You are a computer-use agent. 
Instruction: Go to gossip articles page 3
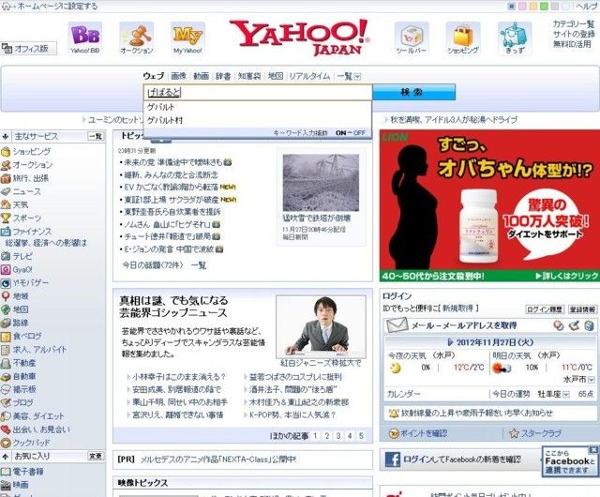pyautogui.click(x=338, y=436)
